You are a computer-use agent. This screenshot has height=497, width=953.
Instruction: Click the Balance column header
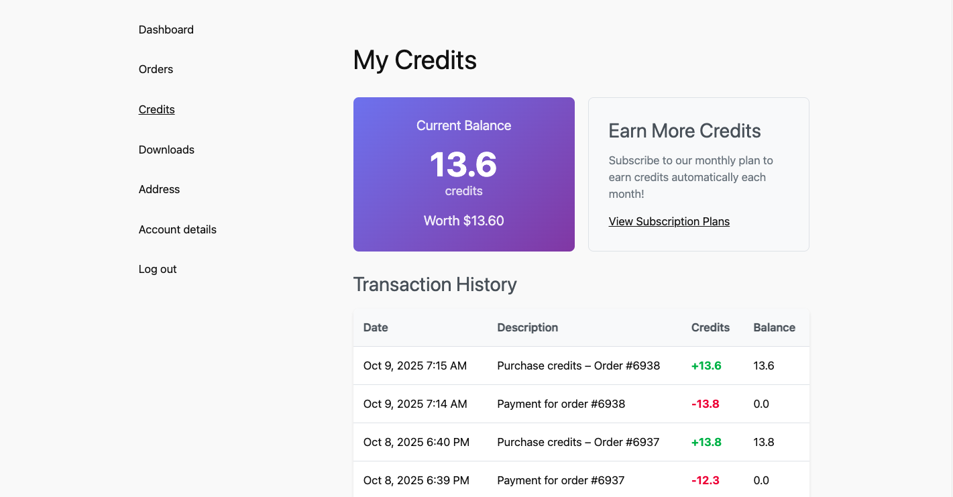[x=774, y=327]
